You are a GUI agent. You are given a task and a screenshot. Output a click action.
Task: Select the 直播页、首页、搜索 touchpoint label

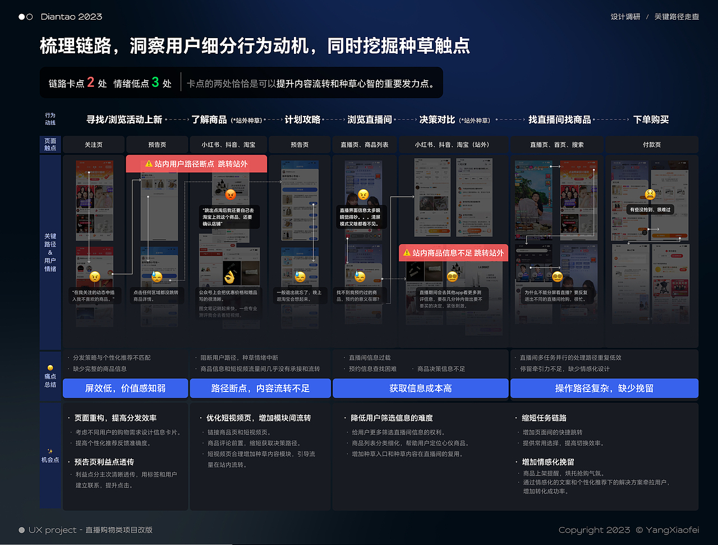[x=557, y=145]
